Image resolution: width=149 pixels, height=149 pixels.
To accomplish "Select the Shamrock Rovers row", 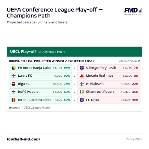I will (x=109, y=92).
